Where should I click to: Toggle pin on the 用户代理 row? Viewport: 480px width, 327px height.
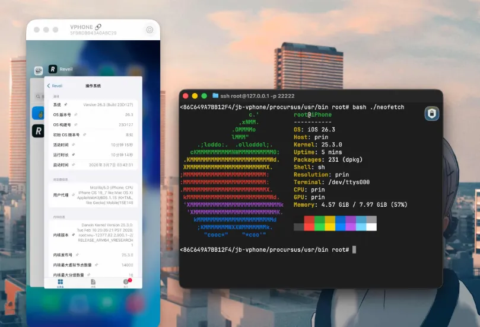click(x=74, y=195)
